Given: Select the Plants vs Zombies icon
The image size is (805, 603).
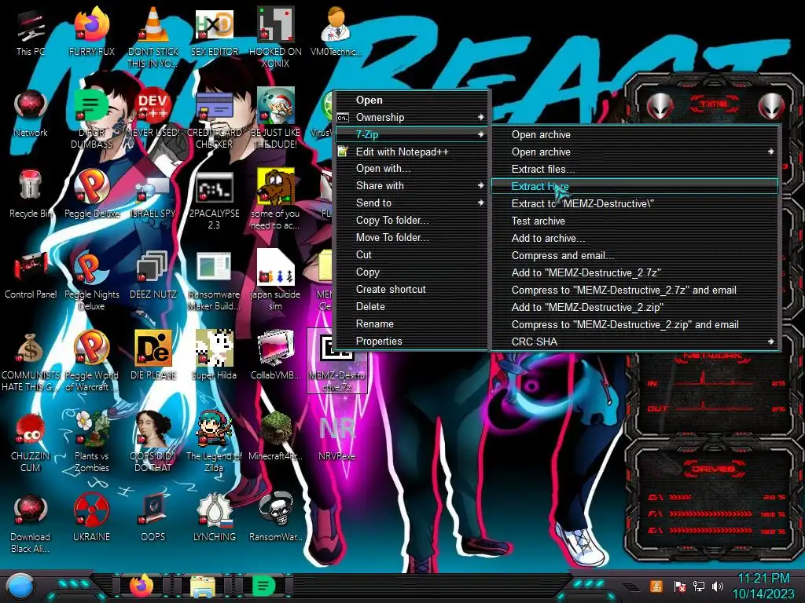Looking at the screenshot, I should point(91,443).
